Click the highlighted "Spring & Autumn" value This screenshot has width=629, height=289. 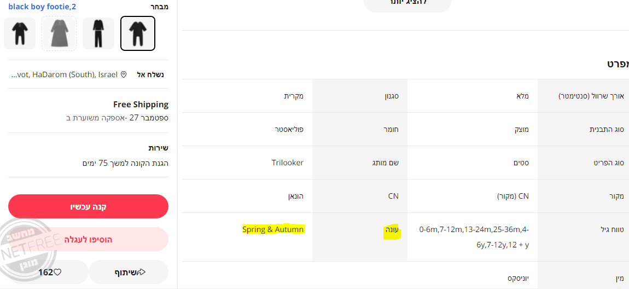273,229
